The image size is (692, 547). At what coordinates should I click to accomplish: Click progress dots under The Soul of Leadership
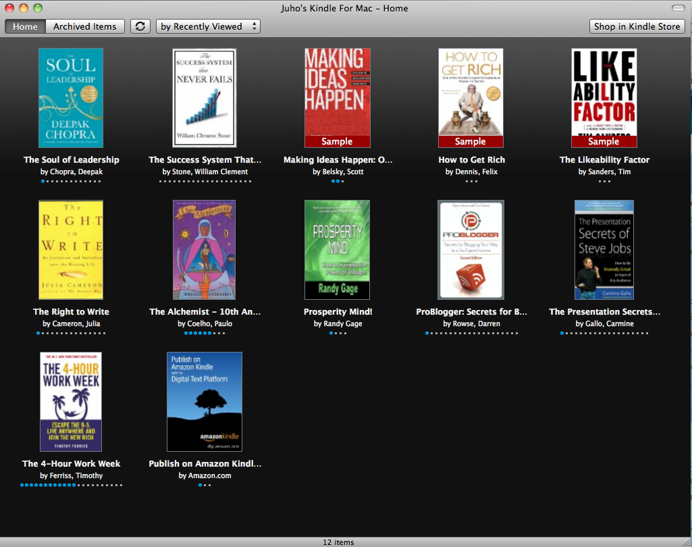(71, 181)
